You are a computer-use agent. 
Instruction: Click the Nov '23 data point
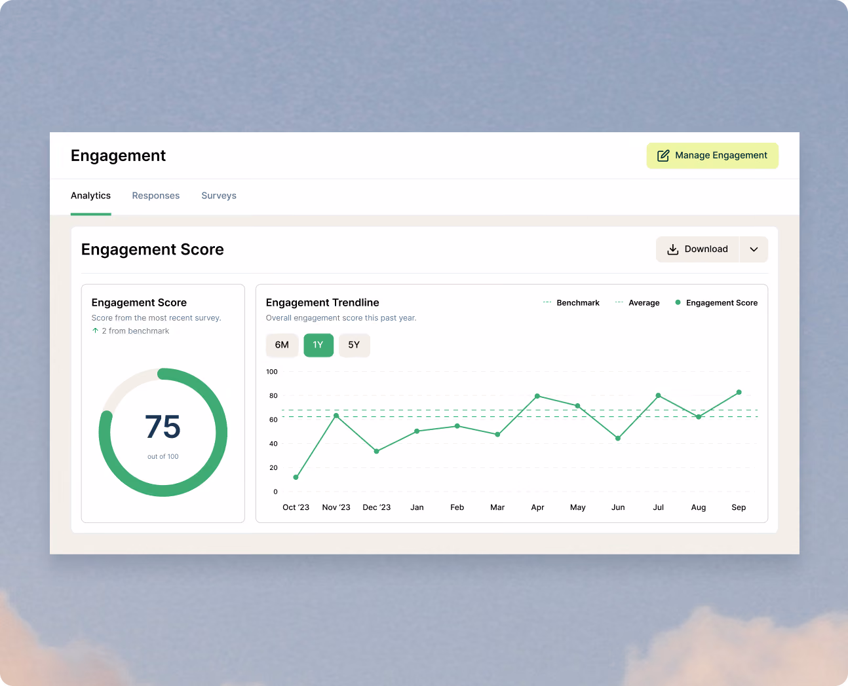336,416
